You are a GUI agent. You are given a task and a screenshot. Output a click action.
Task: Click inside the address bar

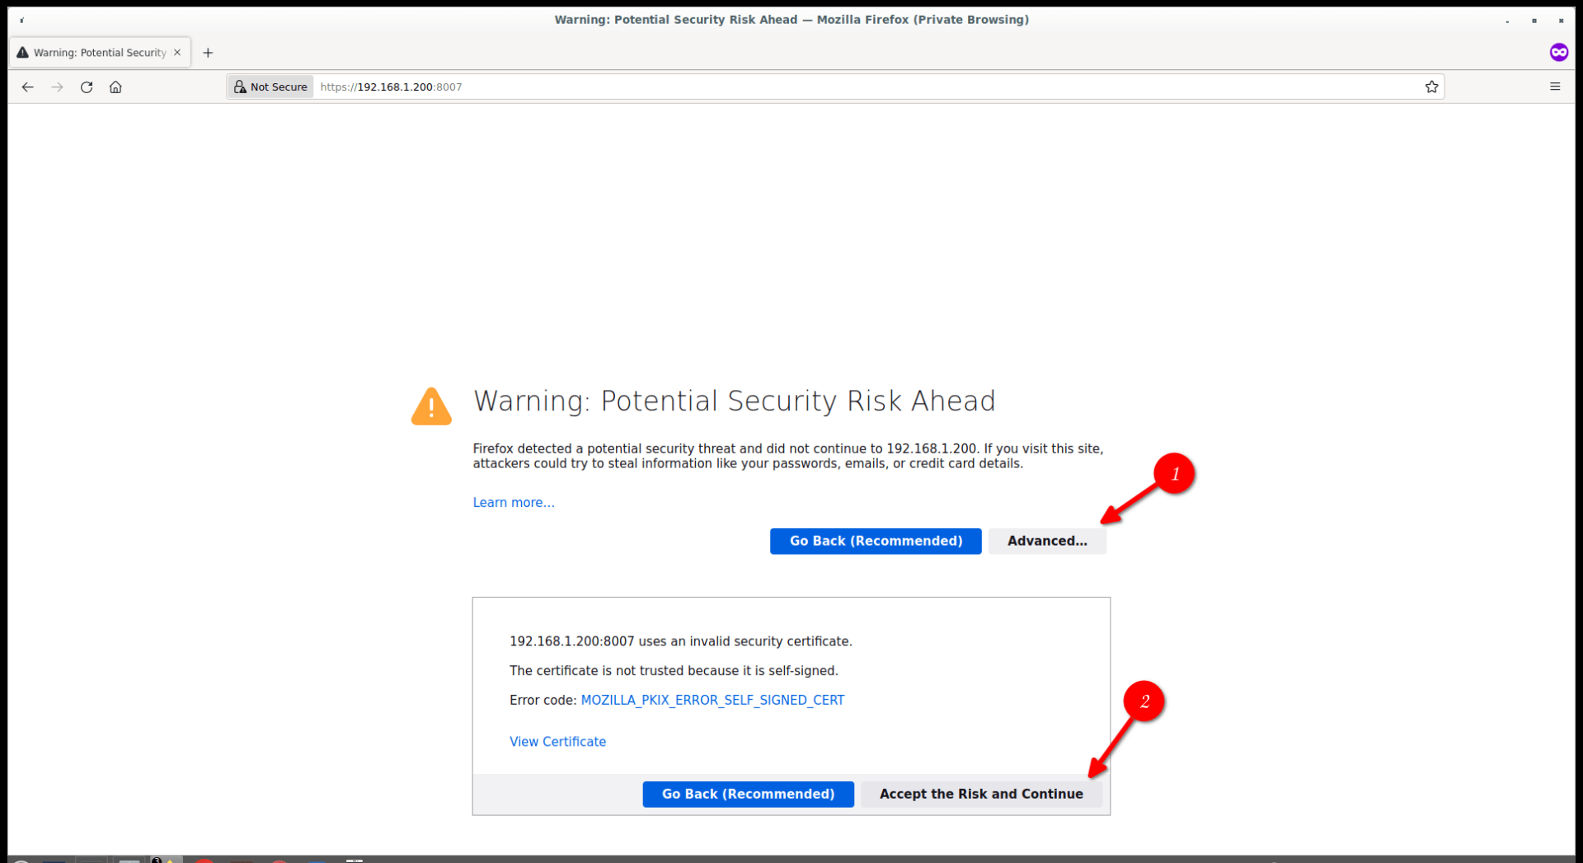click(577, 87)
